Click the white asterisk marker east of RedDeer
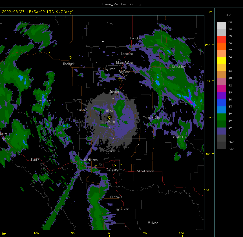Screen dimensions: 243x237 point(142,85)
